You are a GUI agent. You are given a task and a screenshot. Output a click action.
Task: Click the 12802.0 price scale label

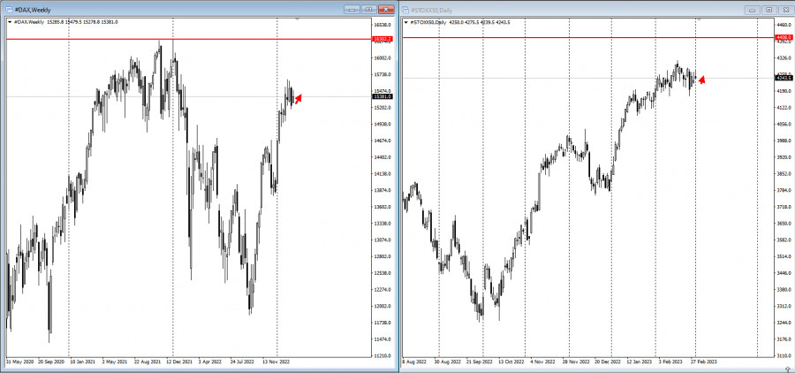(382, 256)
